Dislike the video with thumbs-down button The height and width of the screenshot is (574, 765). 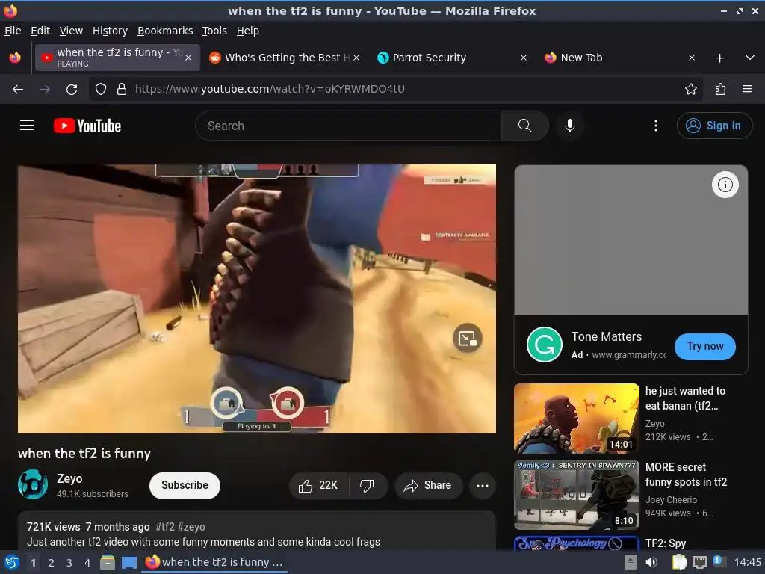point(367,486)
